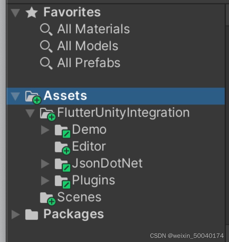
Task: Collapse the FlutterUnityIntegration folder
Action: click(30, 113)
